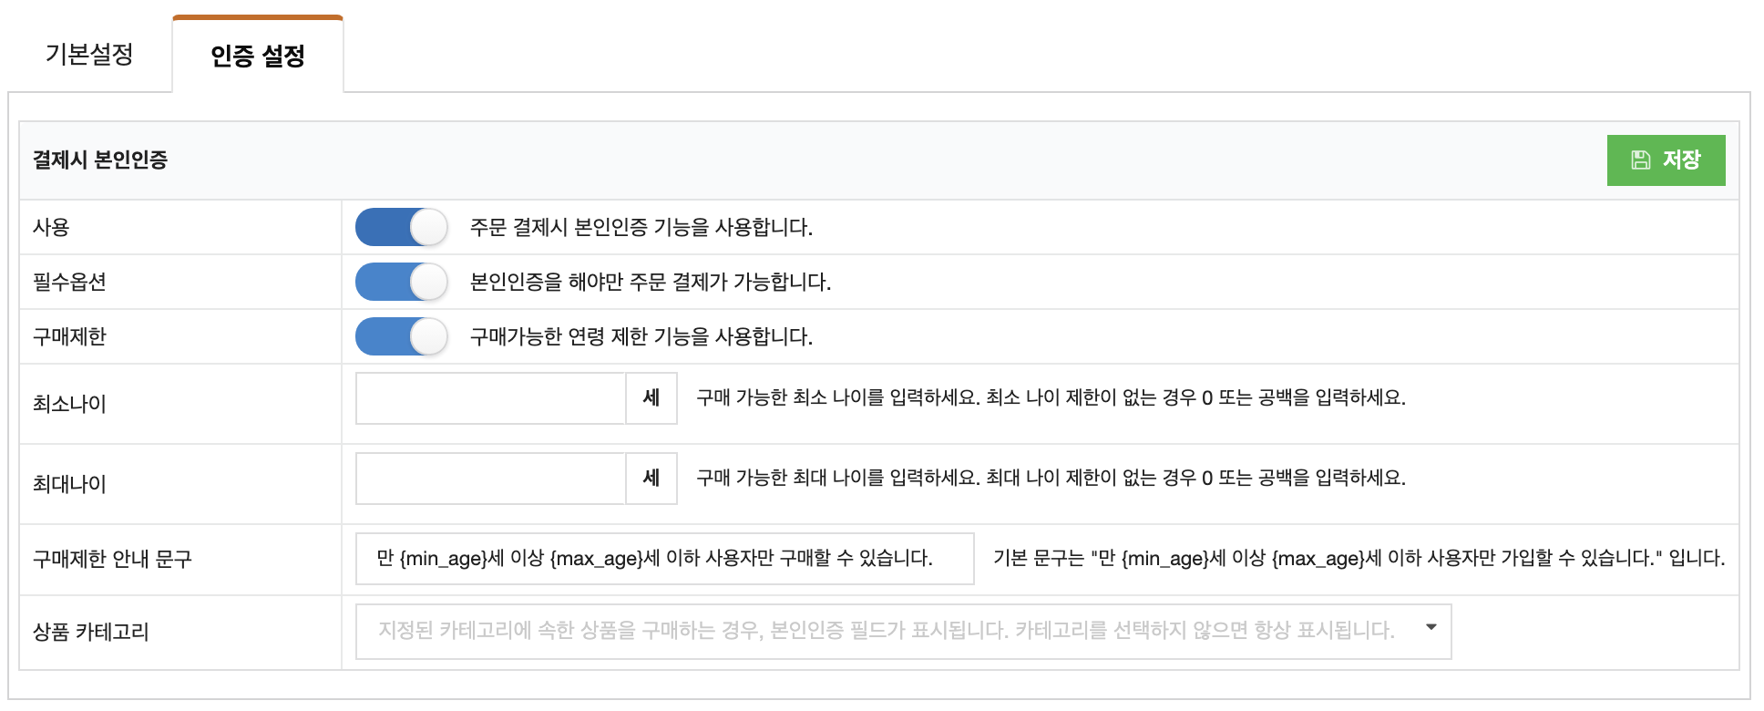Image resolution: width=1764 pixels, height=711 pixels.
Task: Edit the 구매제한 안내 문구 text field
Action: tap(664, 559)
